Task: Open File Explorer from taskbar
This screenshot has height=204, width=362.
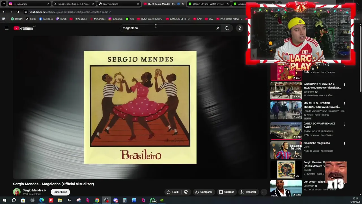Action: [x=60, y=200]
